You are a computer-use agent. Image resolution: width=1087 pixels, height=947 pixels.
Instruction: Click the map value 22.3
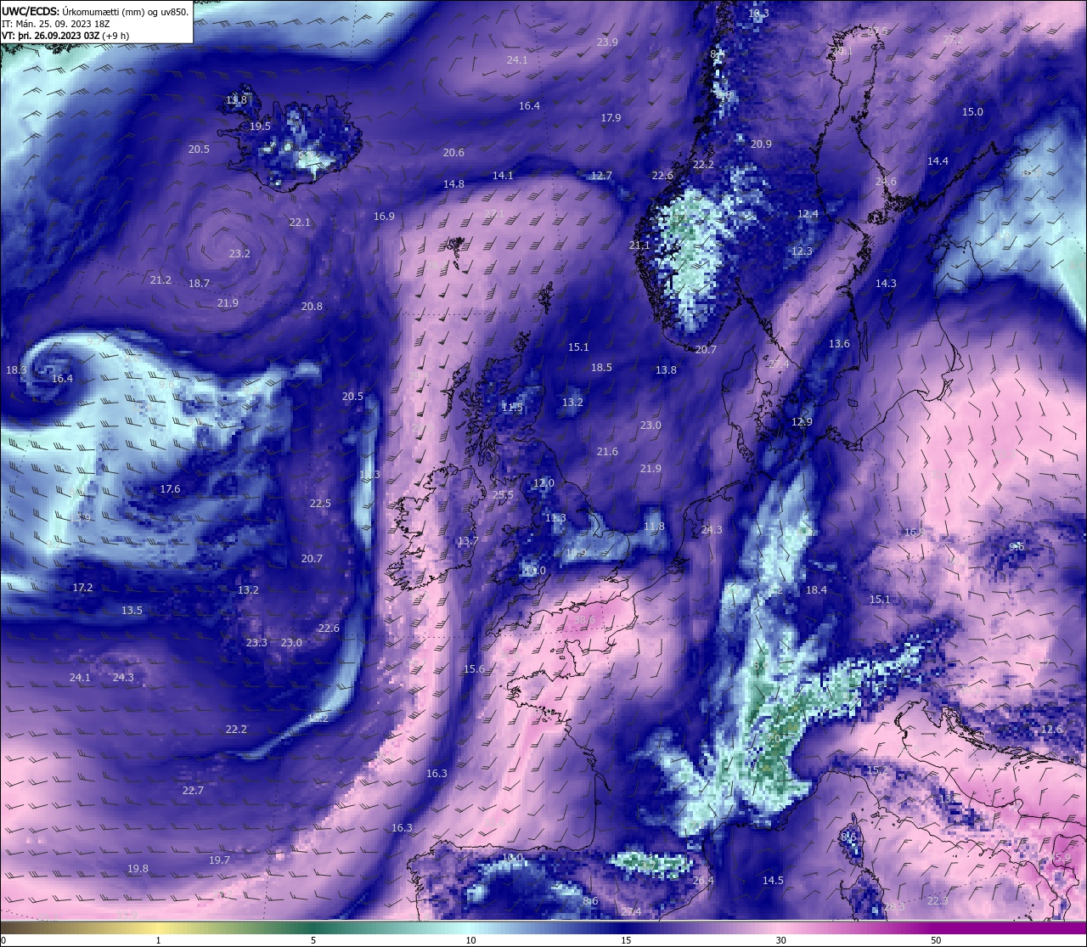coord(938,901)
